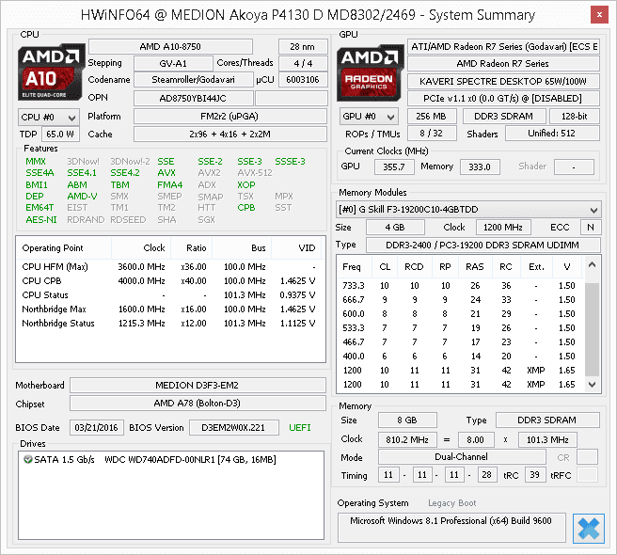Click the GPU memory clock 333.0 value
Image resolution: width=617 pixels, height=555 pixels.
click(x=480, y=166)
